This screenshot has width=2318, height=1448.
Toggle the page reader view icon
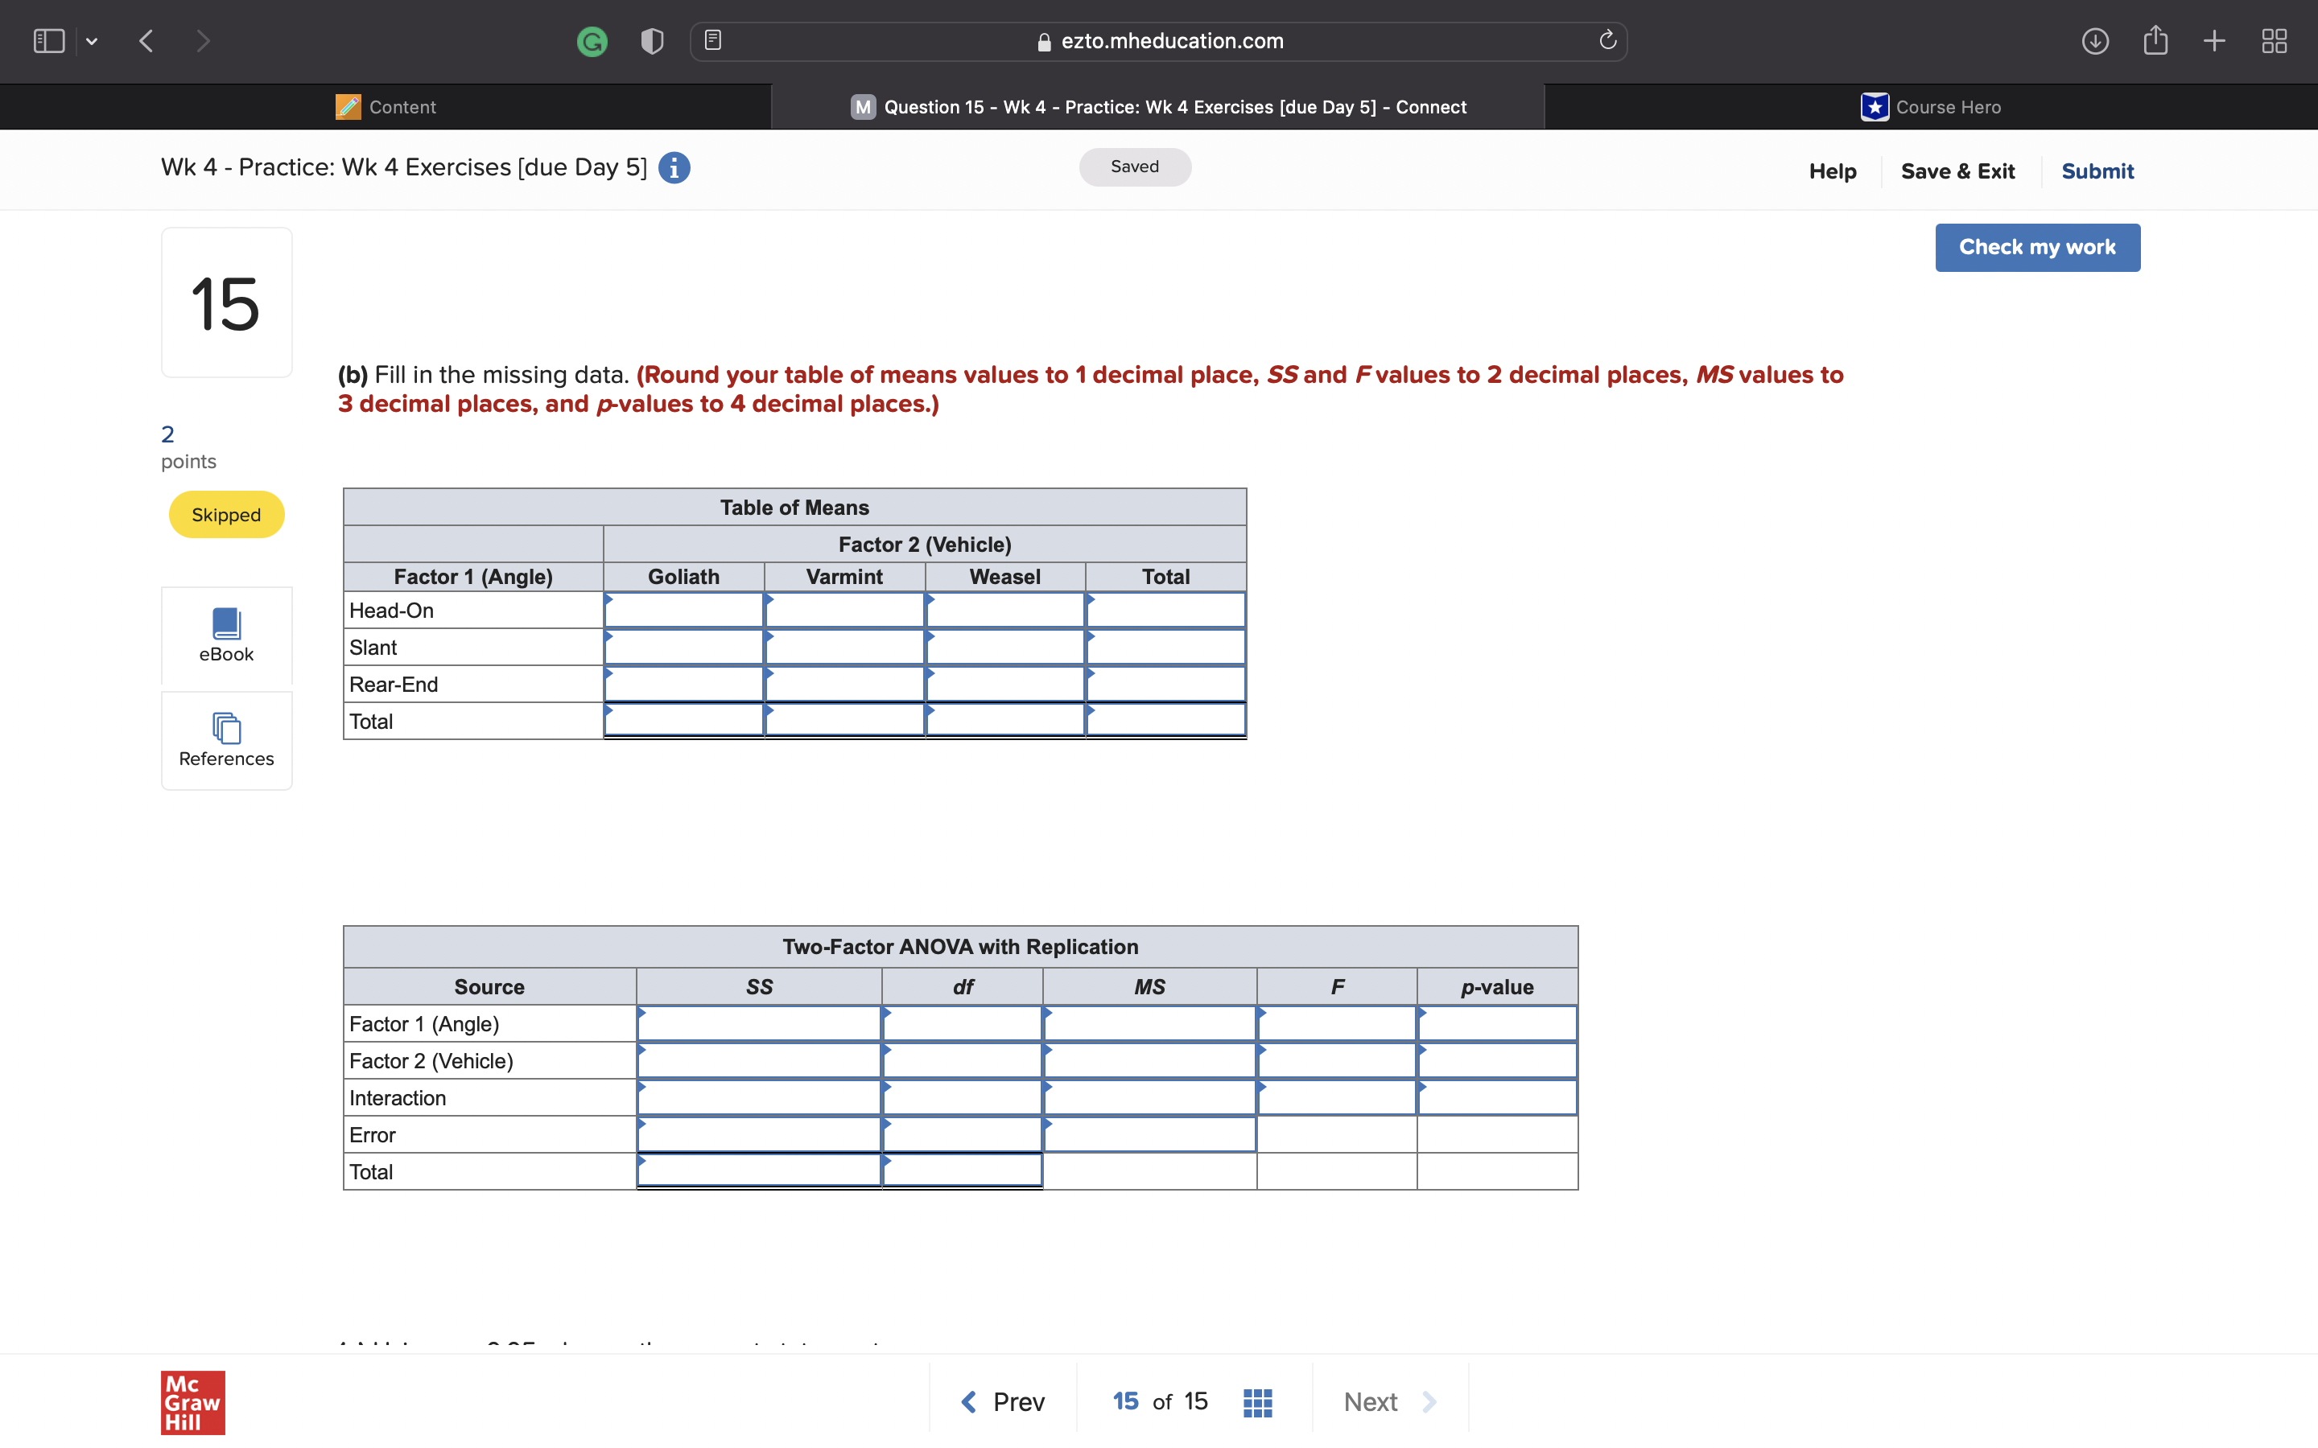click(x=712, y=40)
